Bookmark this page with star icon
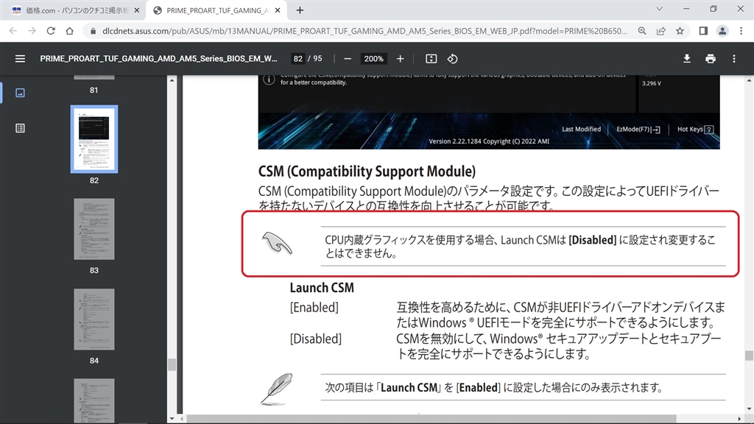The image size is (754, 424). point(680,31)
